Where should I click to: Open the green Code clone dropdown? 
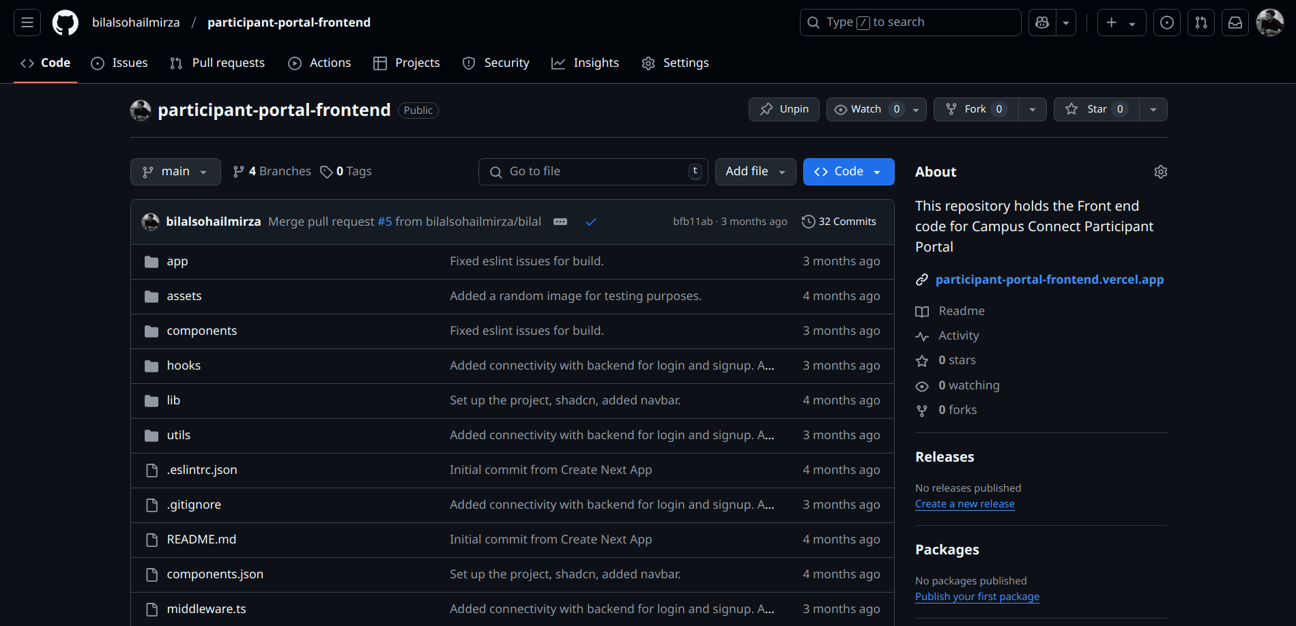coord(848,172)
